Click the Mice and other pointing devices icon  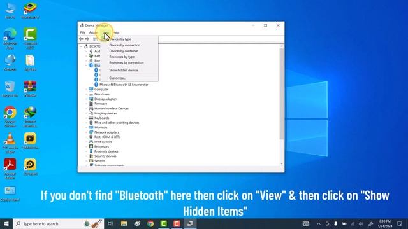pos(91,123)
